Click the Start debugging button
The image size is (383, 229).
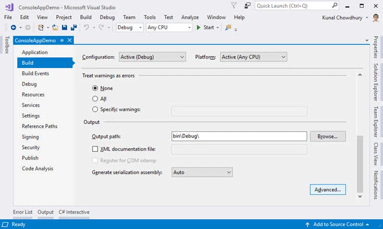click(205, 27)
